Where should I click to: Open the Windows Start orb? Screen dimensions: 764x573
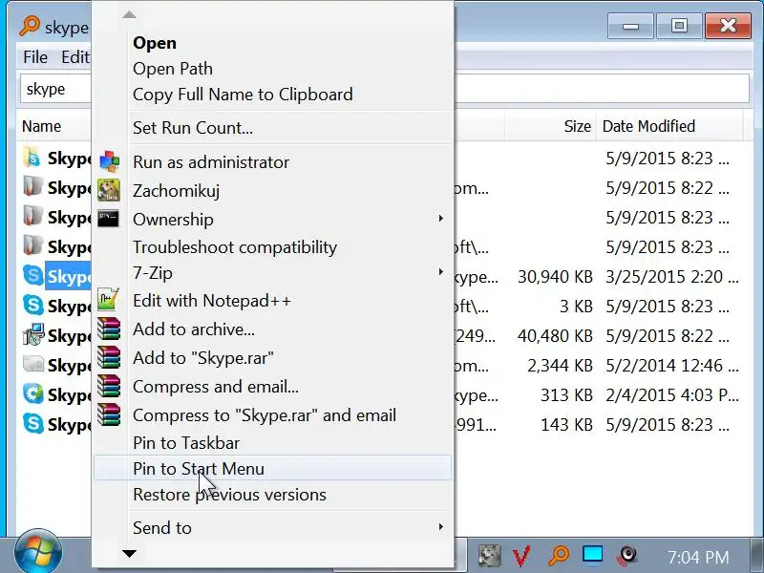tap(38, 552)
